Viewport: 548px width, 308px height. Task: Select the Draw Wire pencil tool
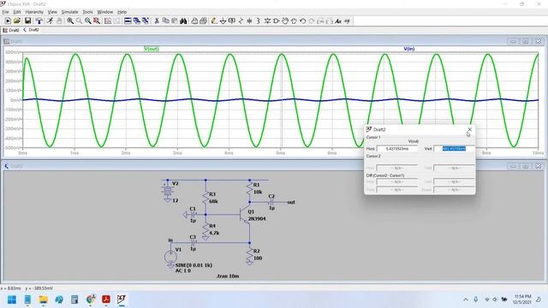point(214,21)
